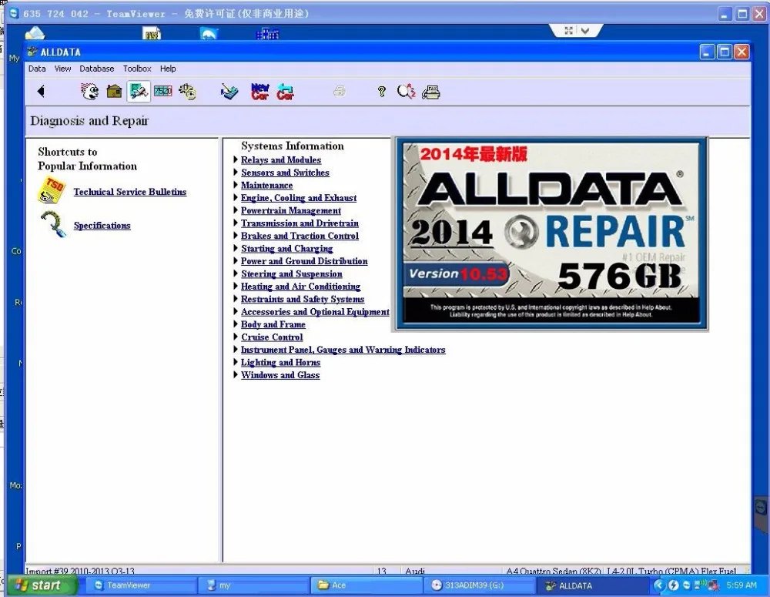Open the Toolbox menu
This screenshot has width=770, height=597.
click(x=136, y=68)
